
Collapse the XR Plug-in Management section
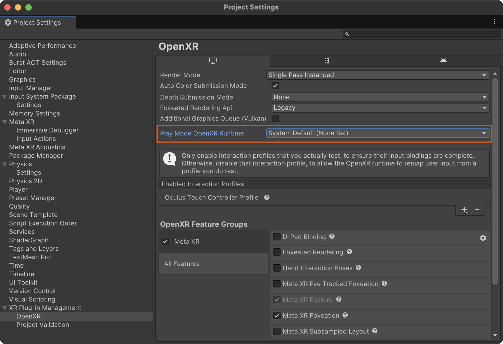pos(4,308)
